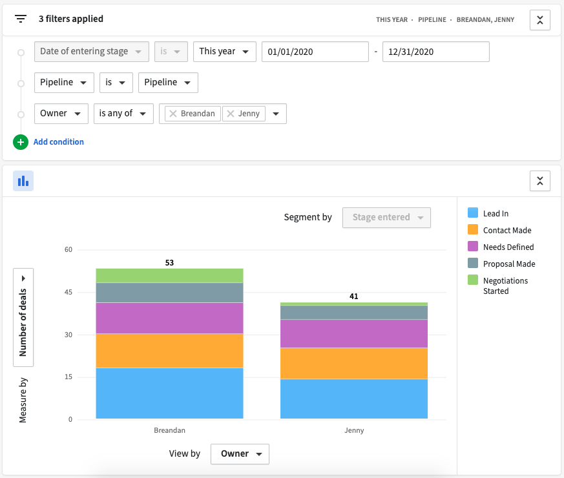This screenshot has height=478, width=564.
Task: Click Breandan's blue Lead In bar segment
Action: pos(169,393)
